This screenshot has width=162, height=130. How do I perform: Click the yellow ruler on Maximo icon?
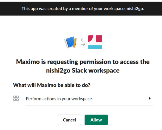pos(75,43)
